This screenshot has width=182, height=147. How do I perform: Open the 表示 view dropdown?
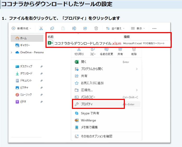click(x=138, y=28)
